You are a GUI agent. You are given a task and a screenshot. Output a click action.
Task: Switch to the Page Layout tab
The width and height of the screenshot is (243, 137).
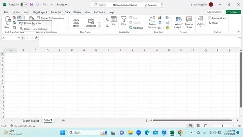[x=40, y=12]
